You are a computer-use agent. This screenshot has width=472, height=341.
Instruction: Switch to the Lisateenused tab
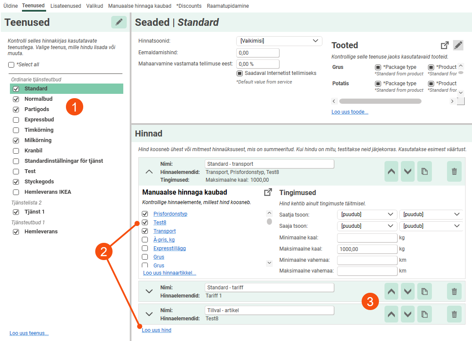tap(66, 6)
